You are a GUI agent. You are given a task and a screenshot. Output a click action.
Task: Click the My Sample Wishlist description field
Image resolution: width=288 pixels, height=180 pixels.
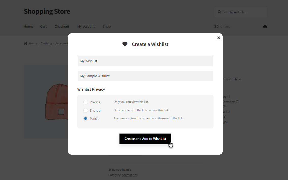click(x=145, y=76)
